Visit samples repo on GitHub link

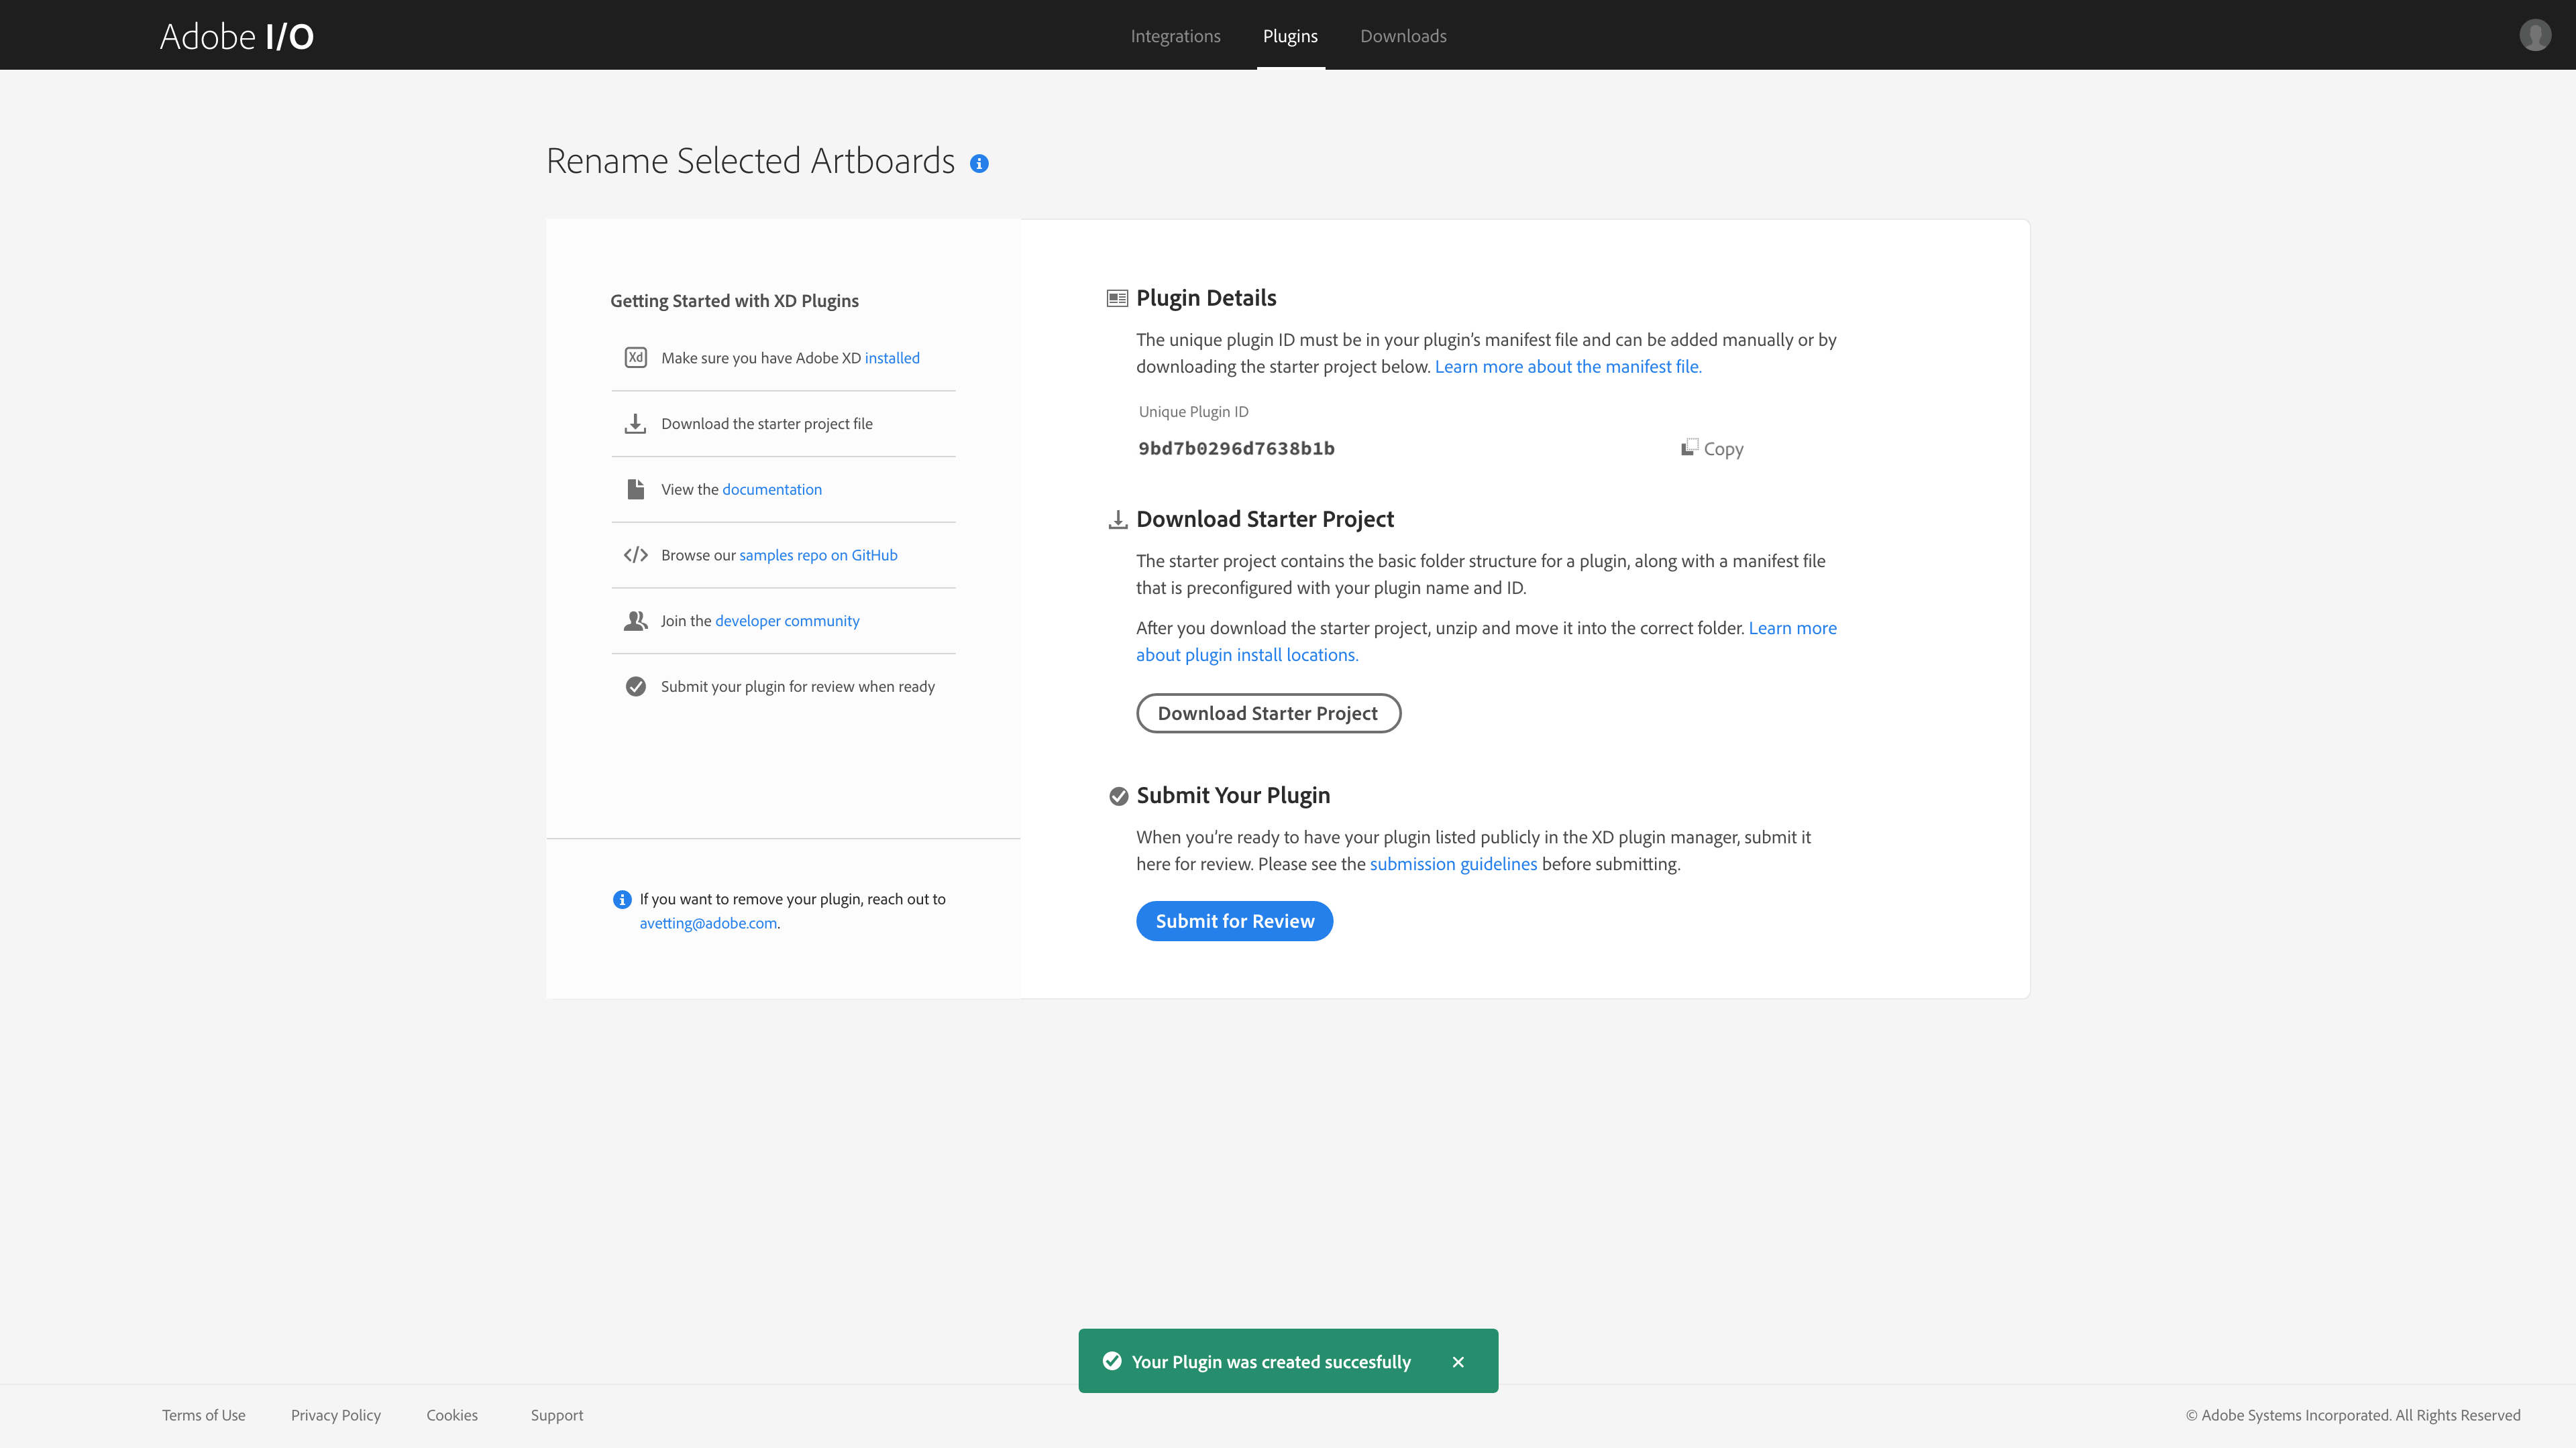818,556
